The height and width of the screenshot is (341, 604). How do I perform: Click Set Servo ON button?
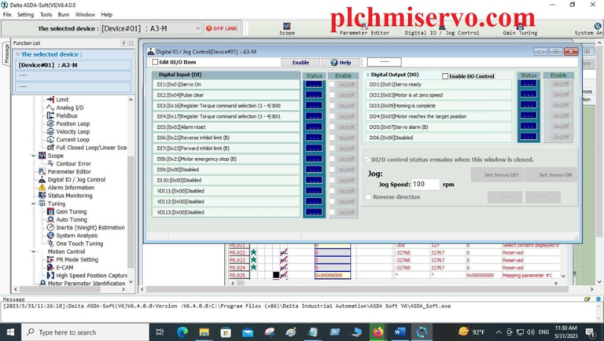click(551, 174)
